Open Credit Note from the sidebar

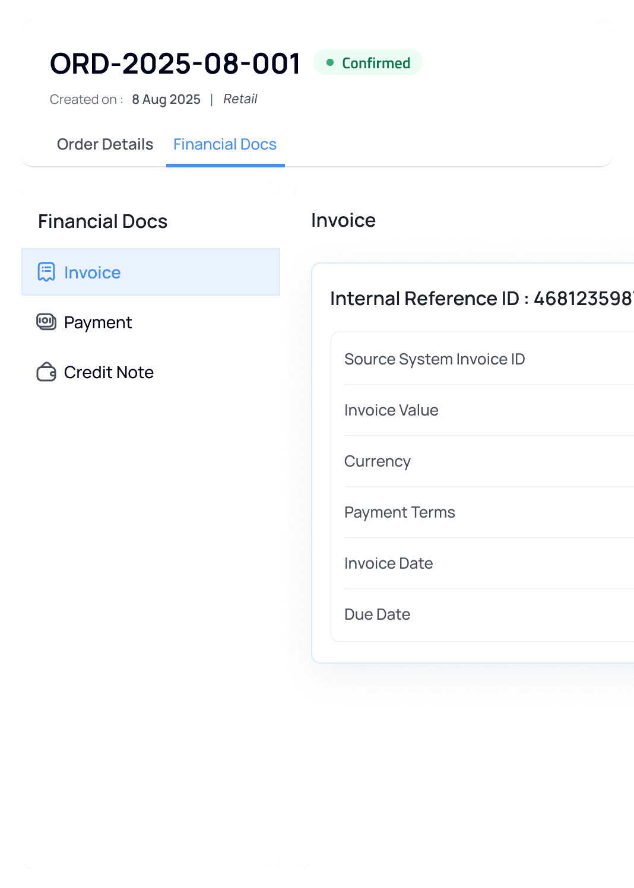pos(109,372)
